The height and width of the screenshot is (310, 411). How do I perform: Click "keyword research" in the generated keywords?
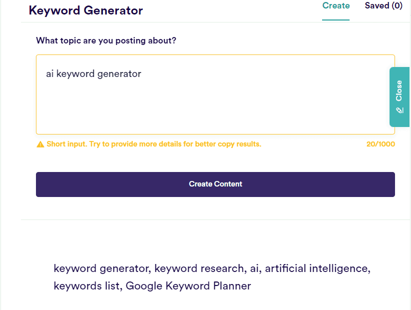click(x=199, y=268)
